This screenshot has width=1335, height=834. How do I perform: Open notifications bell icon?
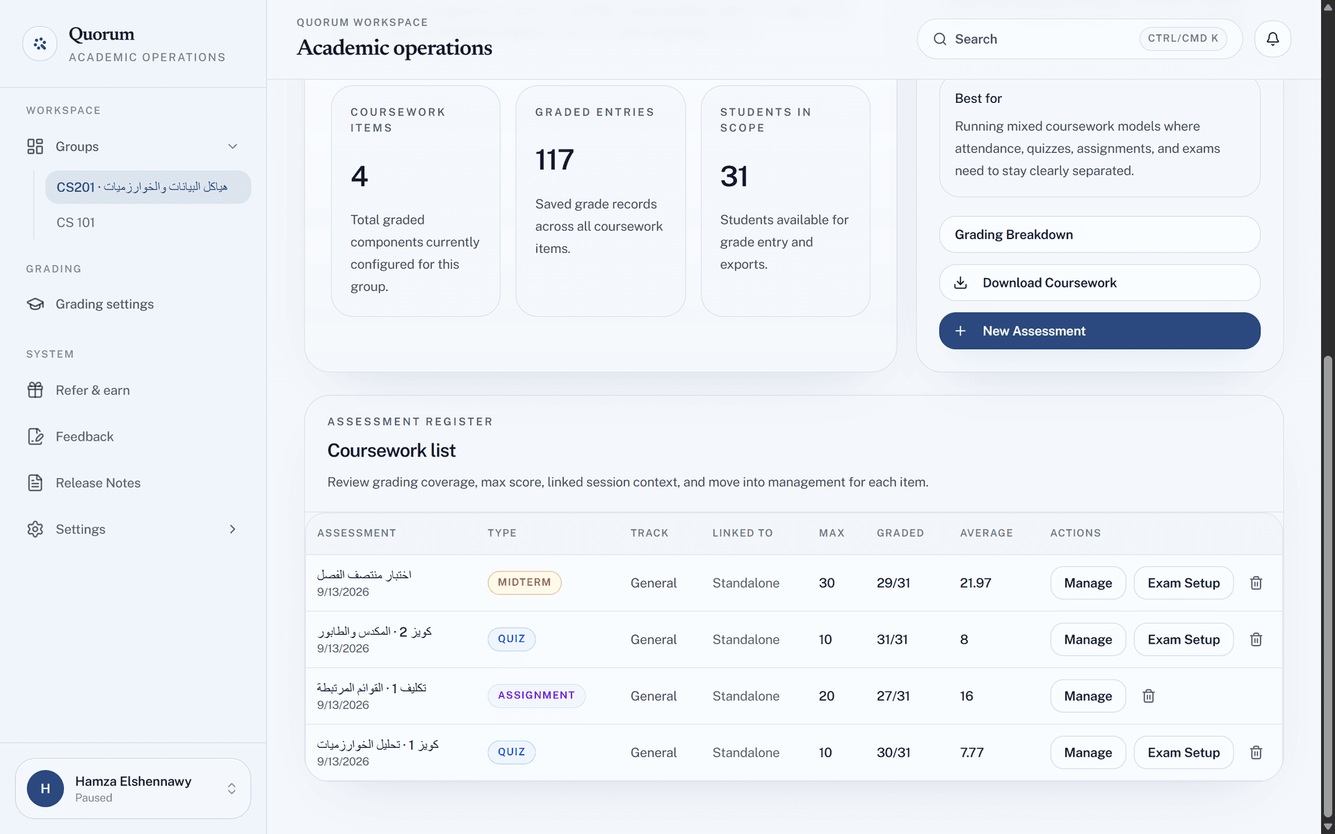click(1272, 39)
